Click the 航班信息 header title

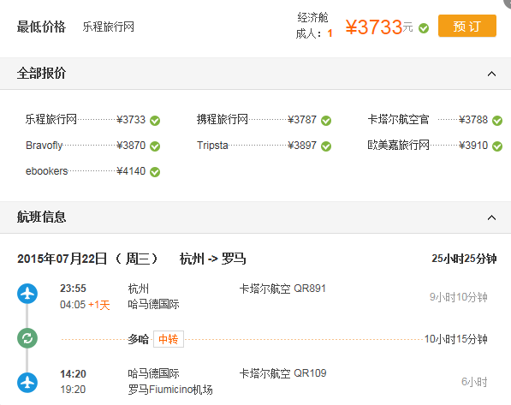coord(41,217)
